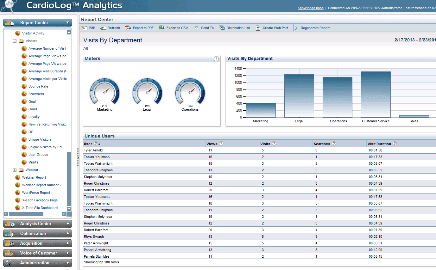
Task: Click the Voice of Customer icon
Action: (10, 253)
